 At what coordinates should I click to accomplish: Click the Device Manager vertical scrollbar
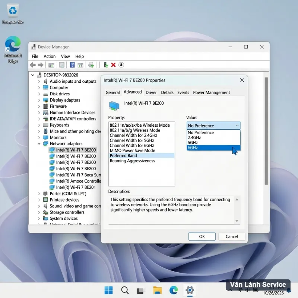266,131
